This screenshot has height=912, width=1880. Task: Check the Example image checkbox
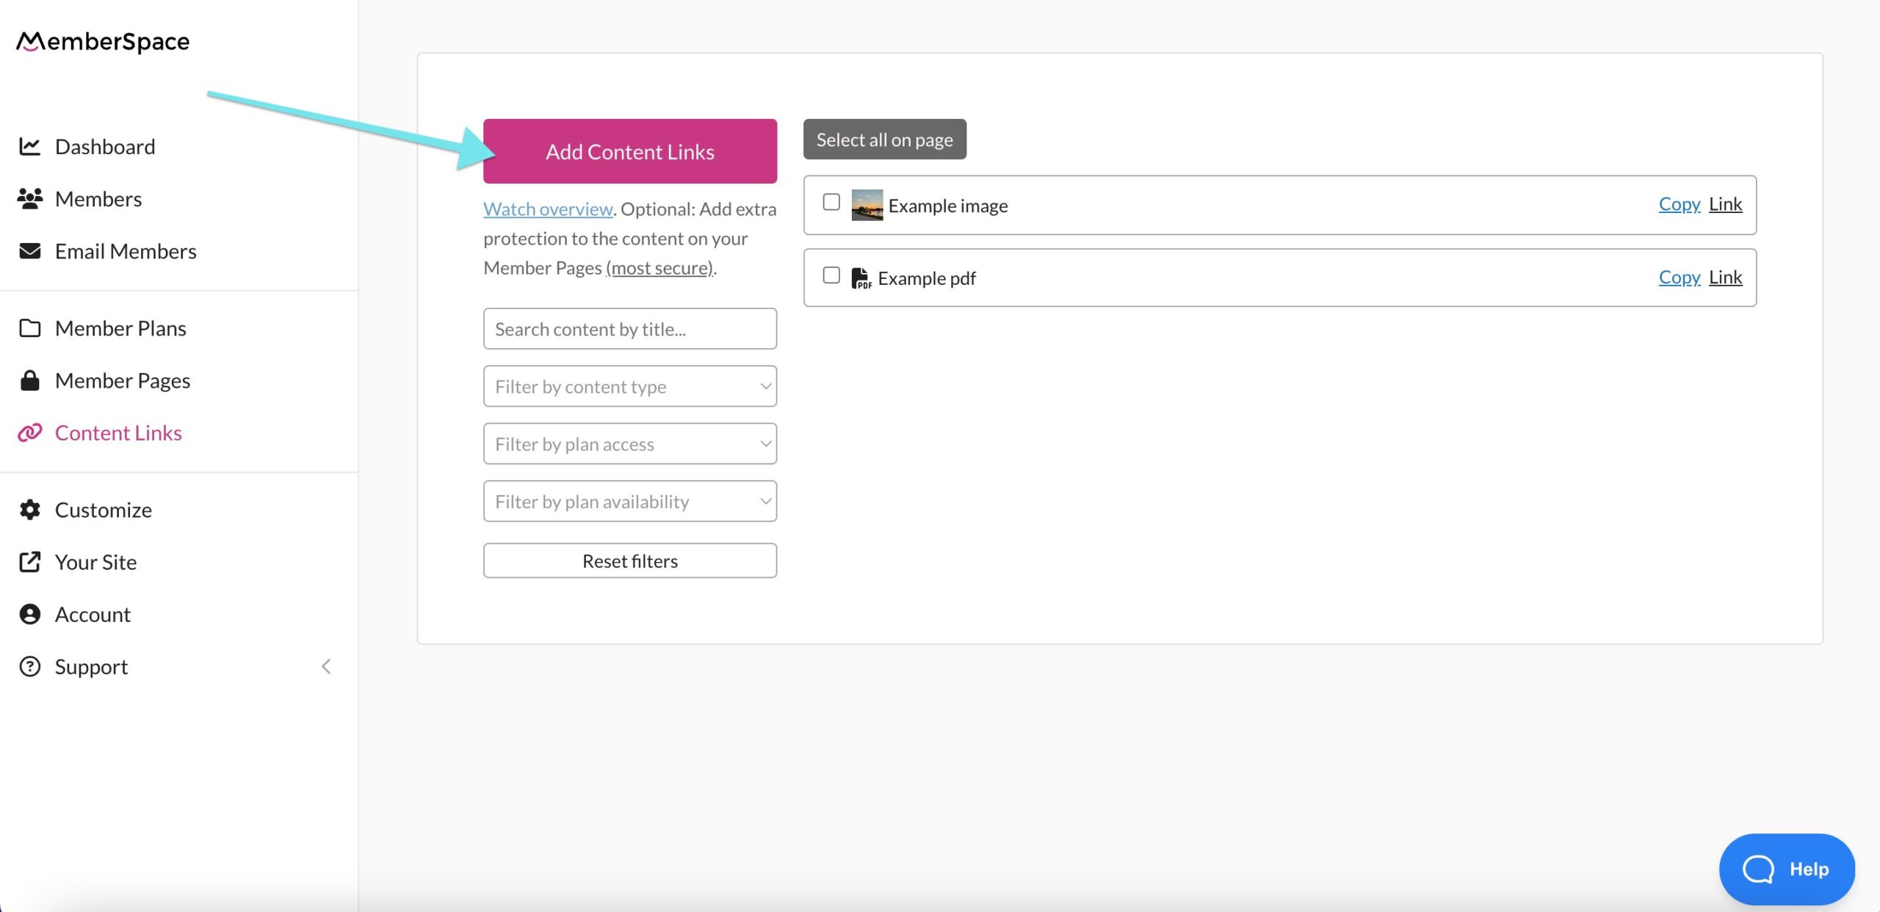[x=831, y=202]
